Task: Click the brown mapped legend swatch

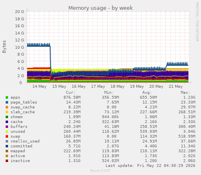Action: [x=7, y=151]
